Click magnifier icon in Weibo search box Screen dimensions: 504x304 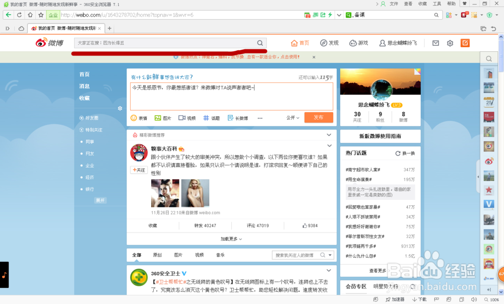click(x=260, y=43)
